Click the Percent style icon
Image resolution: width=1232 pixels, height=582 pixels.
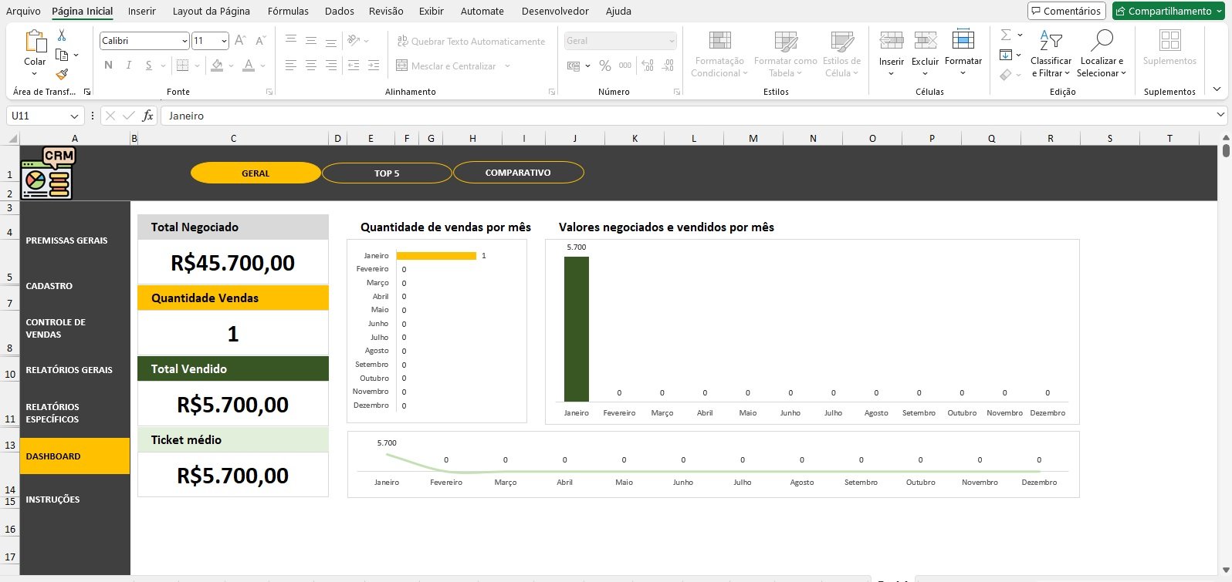(605, 66)
